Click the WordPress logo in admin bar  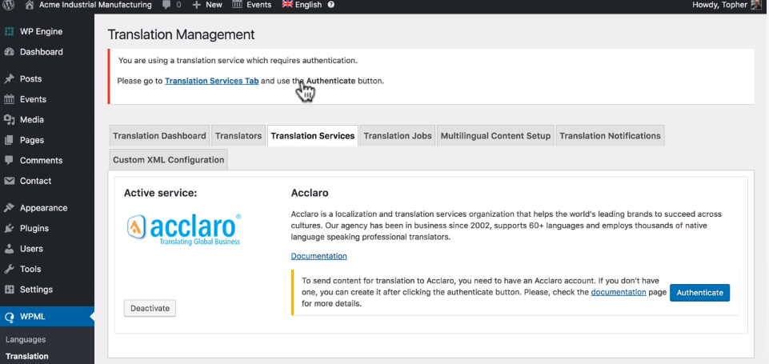click(x=10, y=5)
